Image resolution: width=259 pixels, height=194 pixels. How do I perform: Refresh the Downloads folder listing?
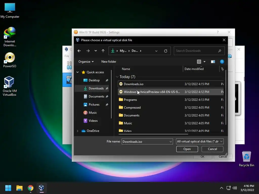click(165, 51)
